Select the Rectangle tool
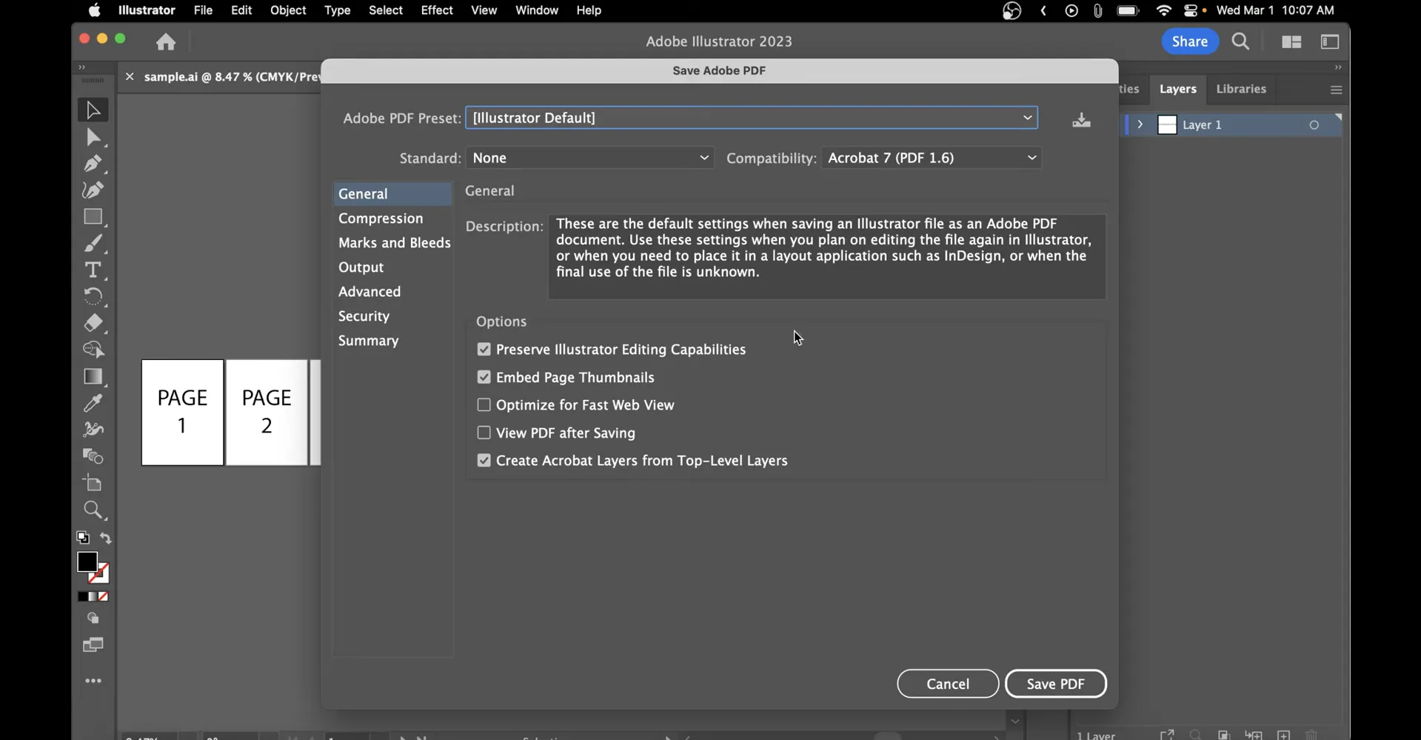 pos(94,216)
